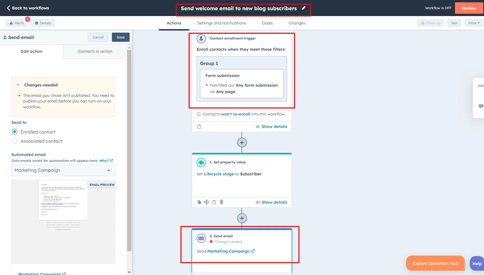
Task: Click the Details info icon
Action: [36, 23]
